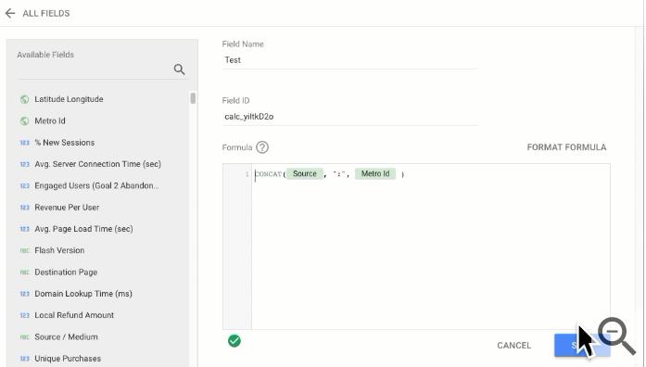646x367 pixels.
Task: Open the Formula help question mark
Action: click(262, 147)
